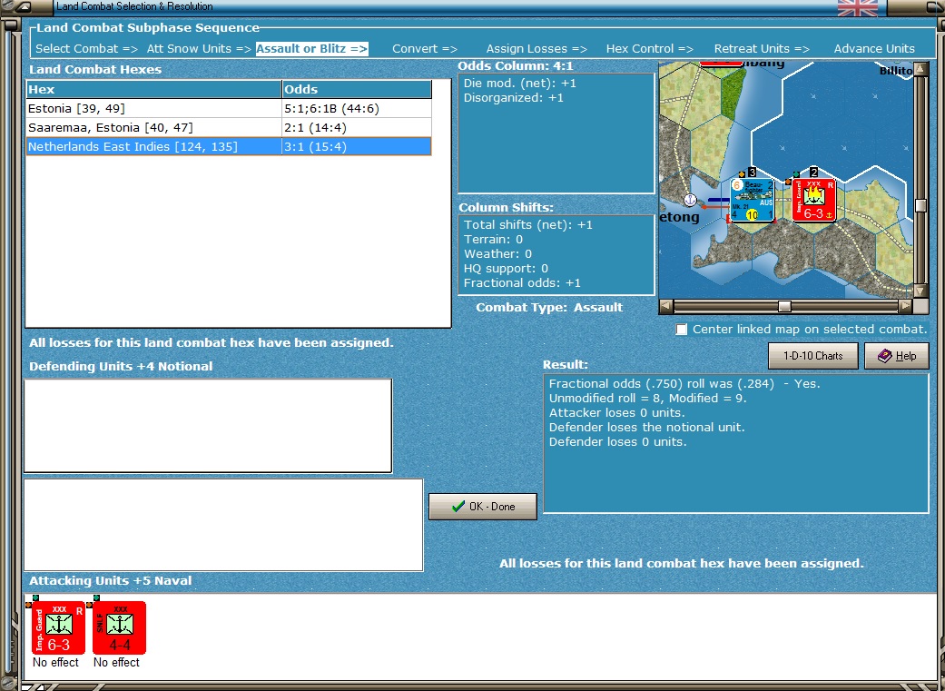Click the anchor port symbol on map
Image resolution: width=945 pixels, height=691 pixels.
(690, 200)
